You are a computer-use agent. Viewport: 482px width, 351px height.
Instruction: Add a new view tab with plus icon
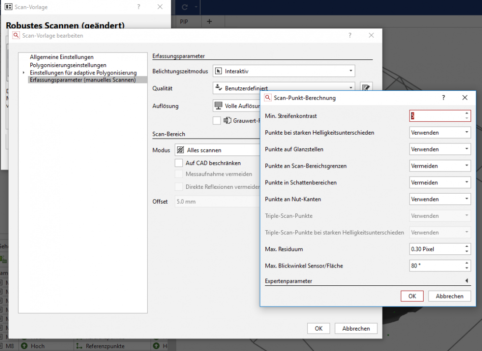[209, 22]
